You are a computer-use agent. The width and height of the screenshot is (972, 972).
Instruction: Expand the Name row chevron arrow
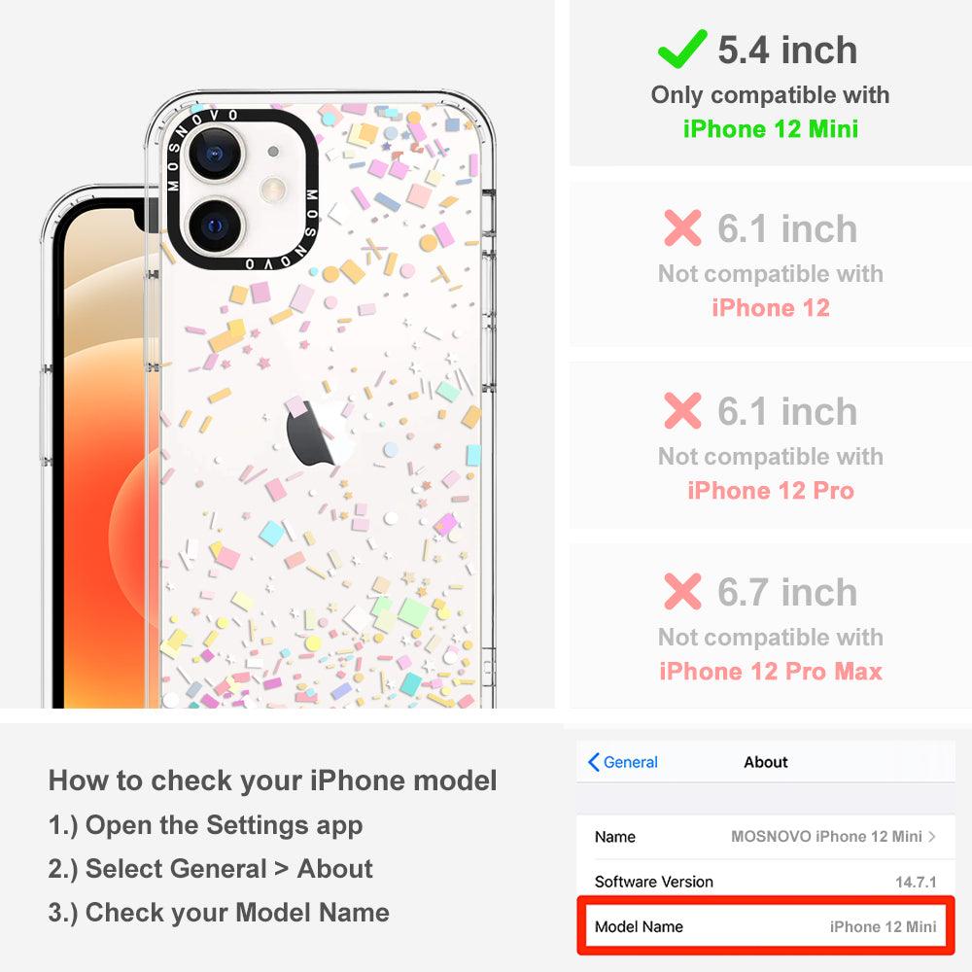click(932, 836)
